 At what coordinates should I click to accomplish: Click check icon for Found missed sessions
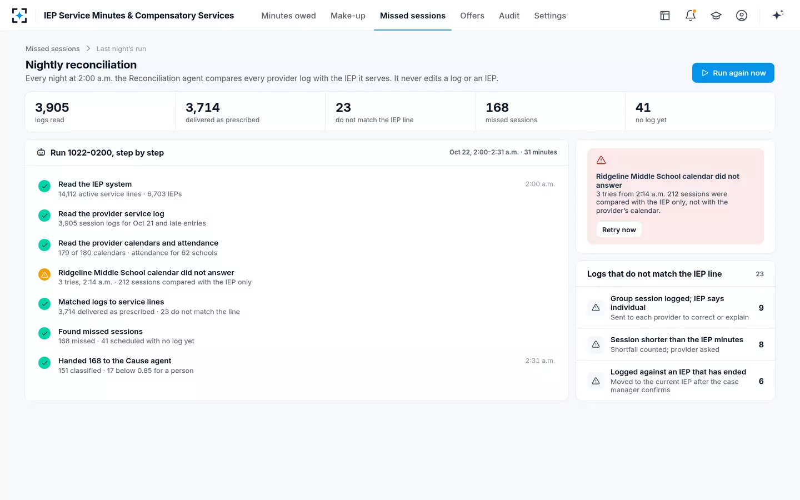44,333
